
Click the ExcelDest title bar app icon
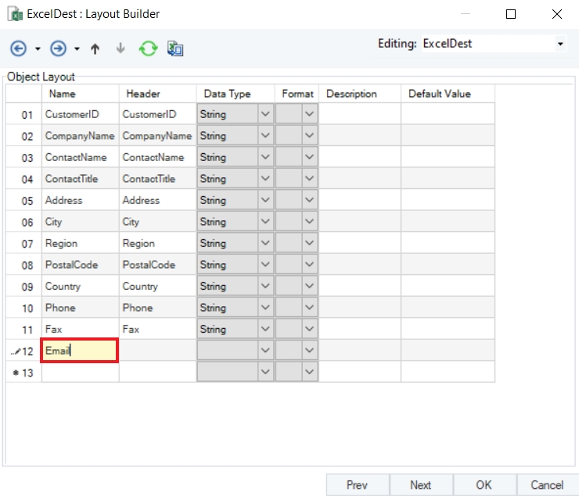15,14
